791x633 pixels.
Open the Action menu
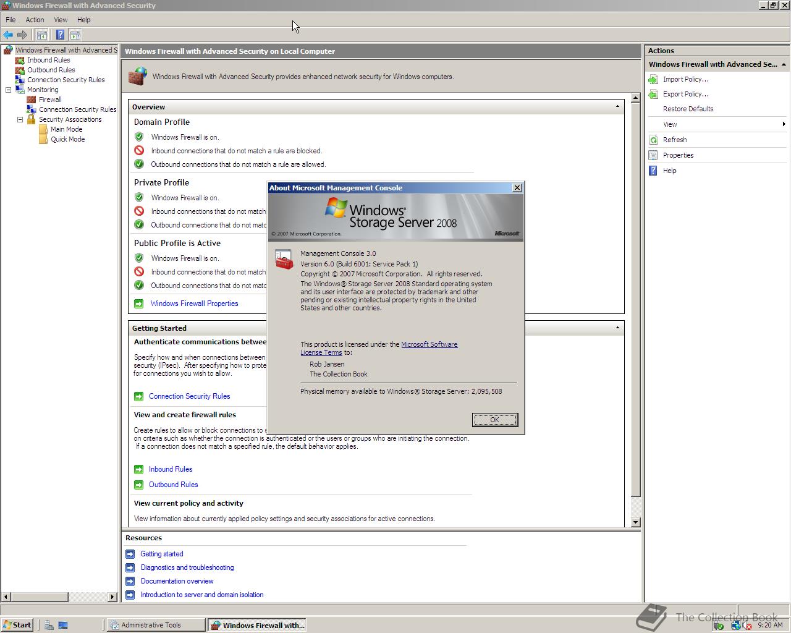[x=35, y=20]
